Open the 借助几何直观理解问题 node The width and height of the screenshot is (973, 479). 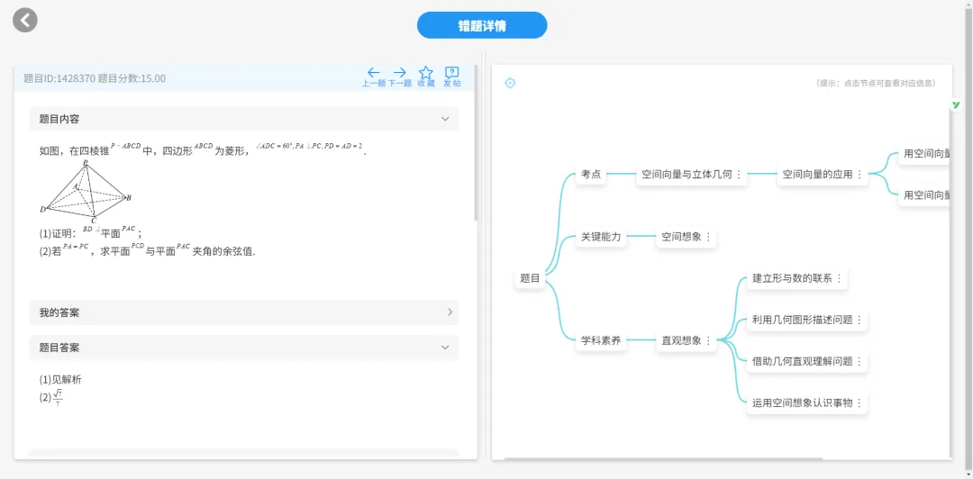(807, 361)
